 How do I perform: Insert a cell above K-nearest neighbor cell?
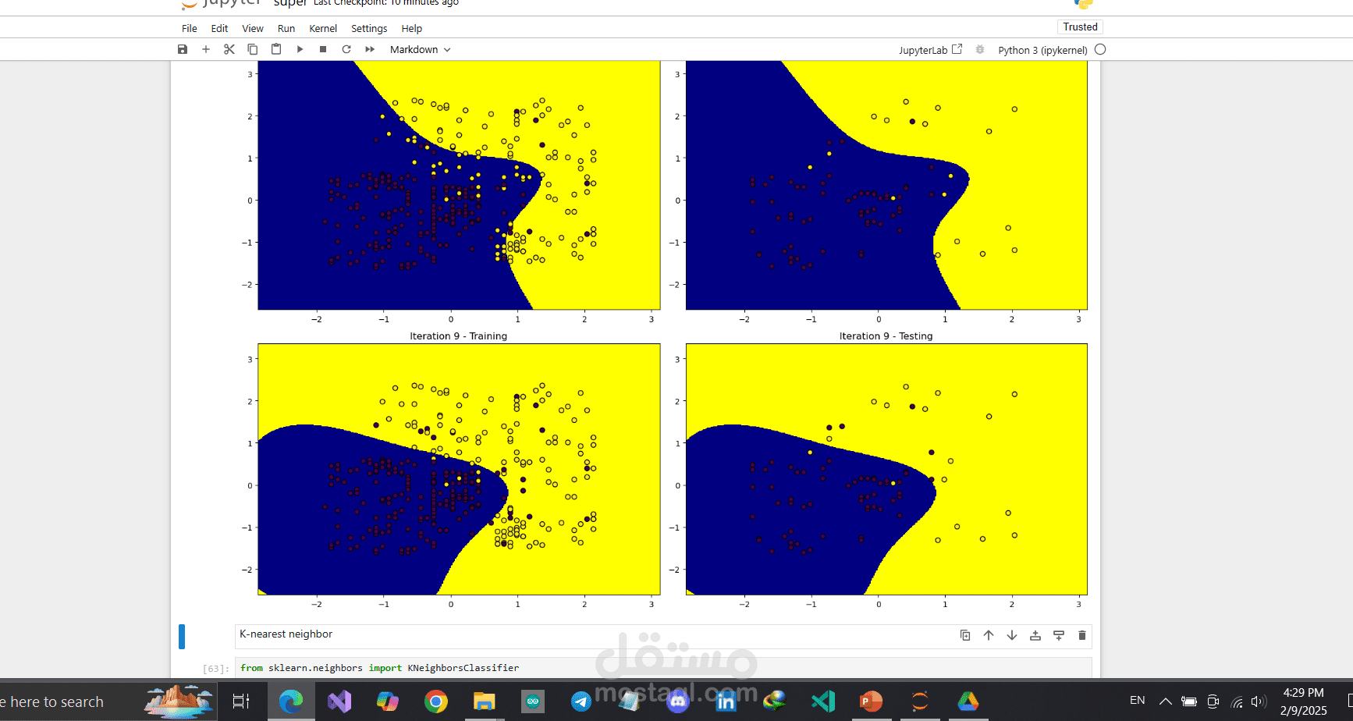point(1035,635)
